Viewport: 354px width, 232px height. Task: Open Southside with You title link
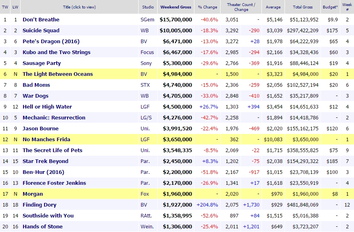[x=48, y=216]
